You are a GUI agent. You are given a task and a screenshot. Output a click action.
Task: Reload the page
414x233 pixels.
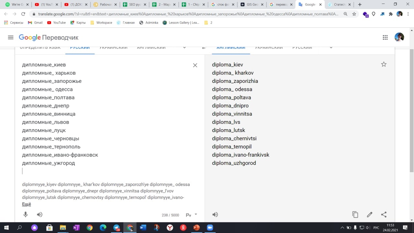[x=23, y=14]
